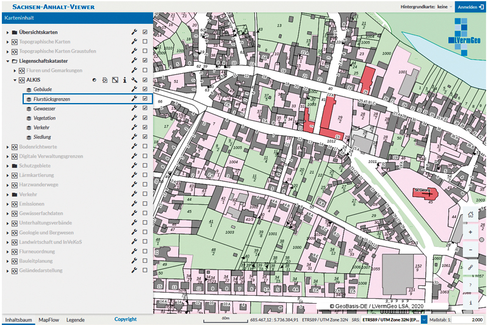The height and width of the screenshot is (325, 488).
Task: Switch to the Inhaltsbaum tab
Action: click(x=18, y=320)
